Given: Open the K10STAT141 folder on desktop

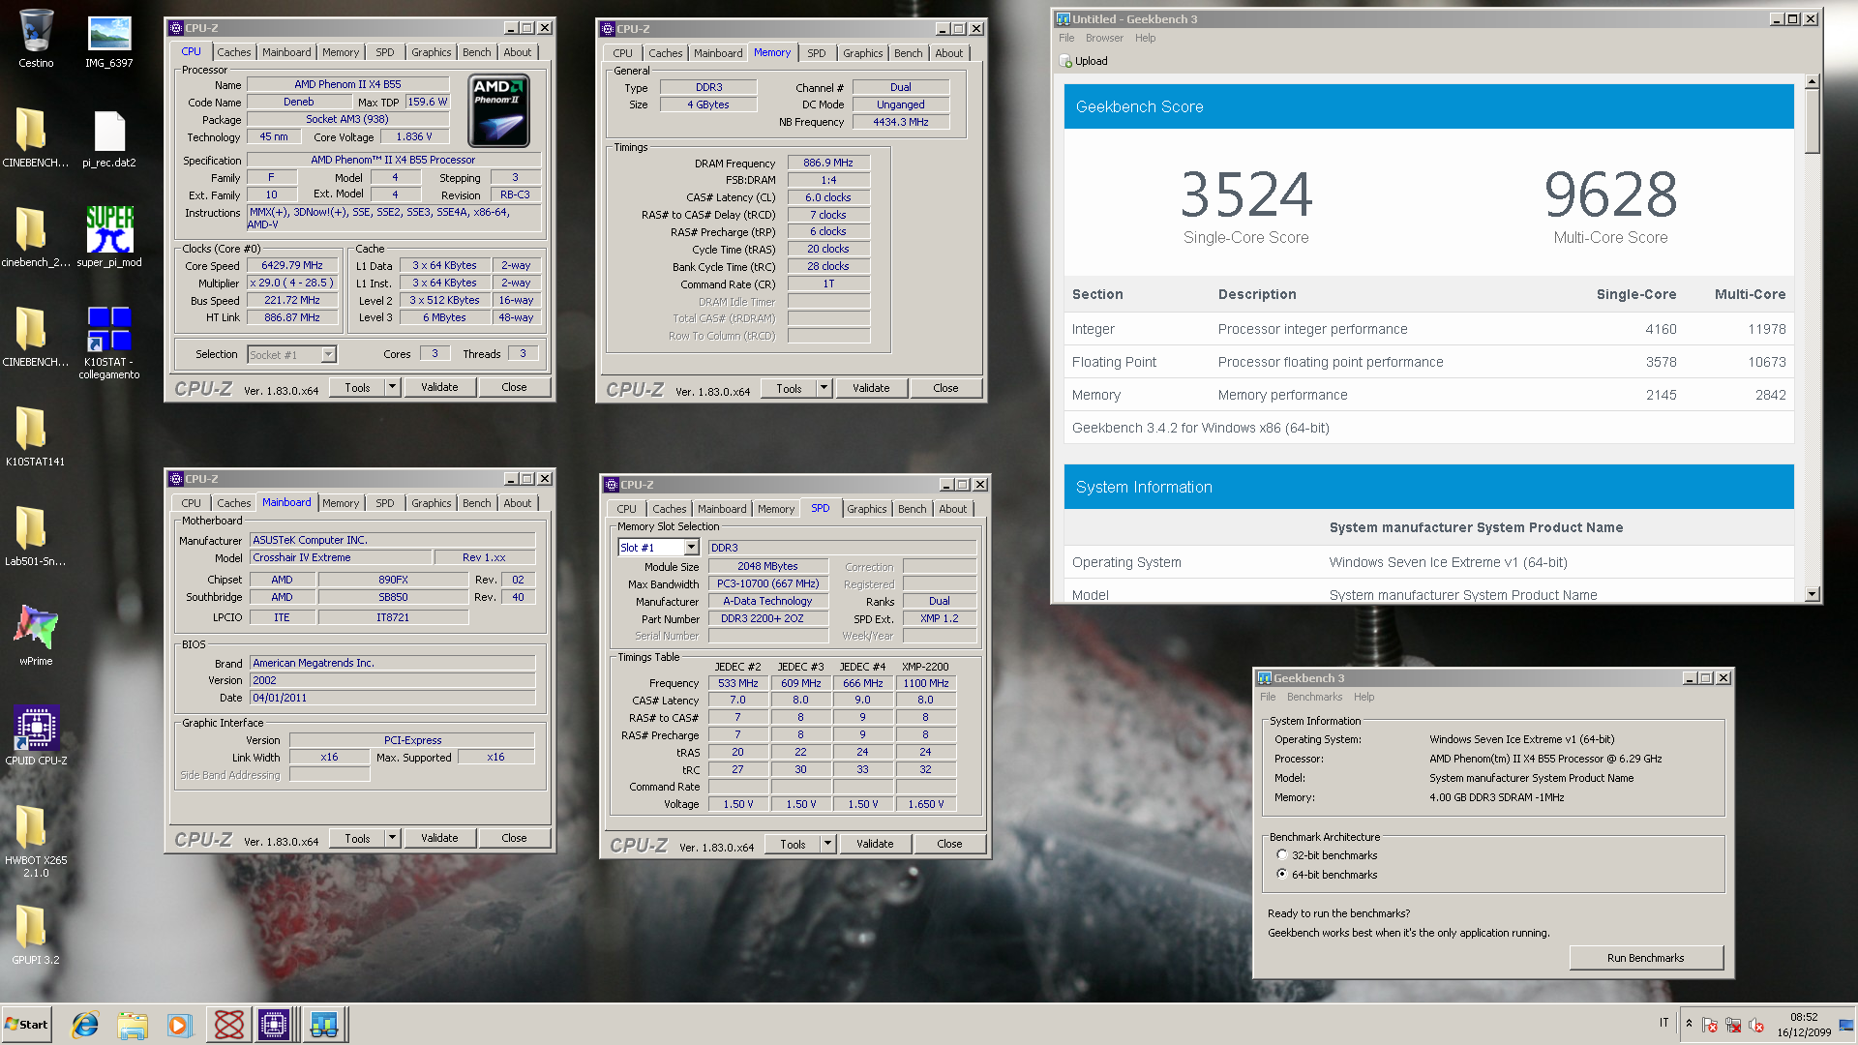Looking at the screenshot, I should 35,435.
